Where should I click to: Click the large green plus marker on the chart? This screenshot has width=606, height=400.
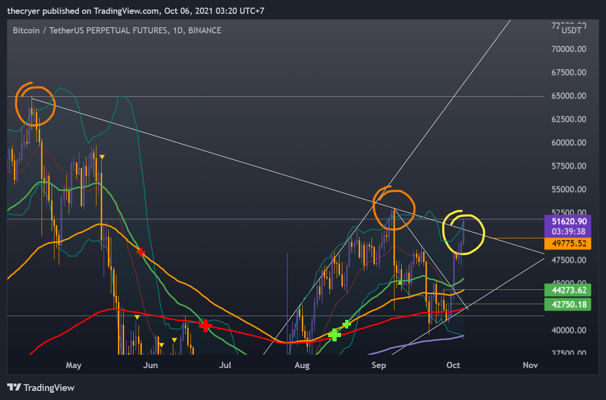335,335
